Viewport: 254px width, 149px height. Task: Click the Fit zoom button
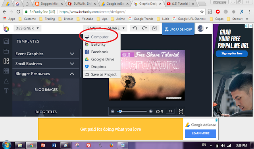point(170,111)
